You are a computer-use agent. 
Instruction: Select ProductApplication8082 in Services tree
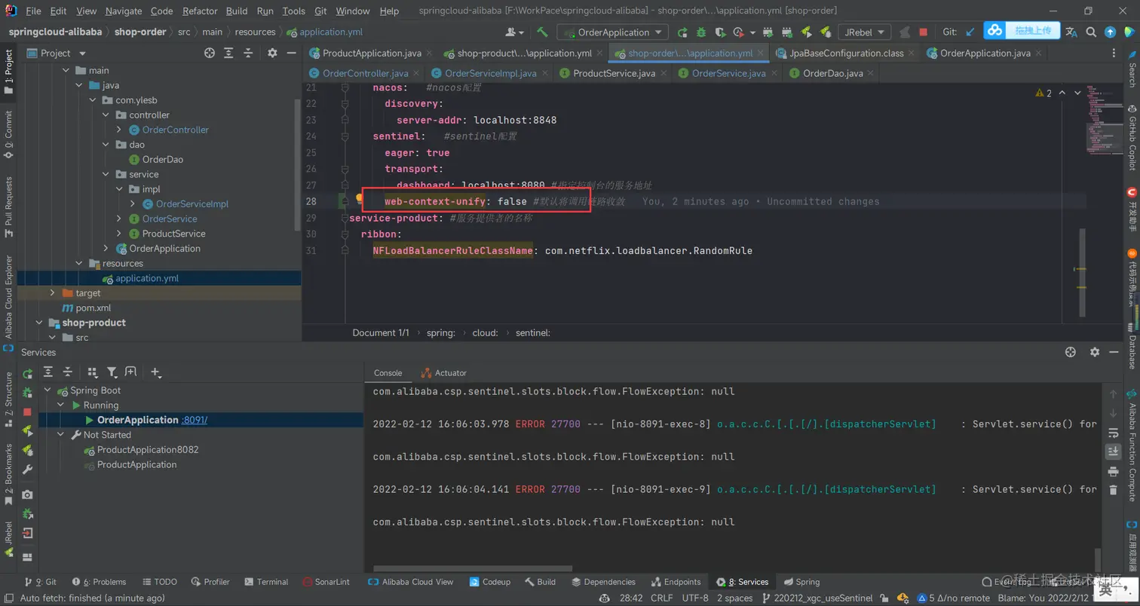[x=148, y=450]
